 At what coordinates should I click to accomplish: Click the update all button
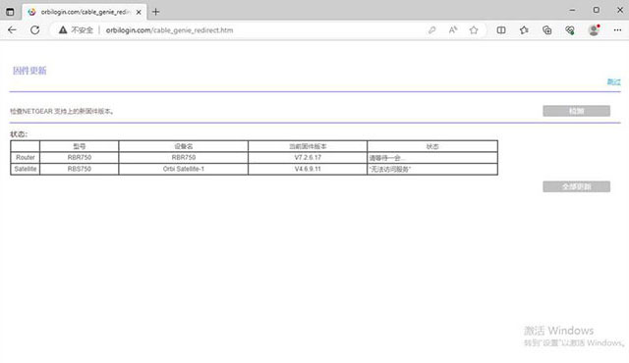tap(577, 186)
